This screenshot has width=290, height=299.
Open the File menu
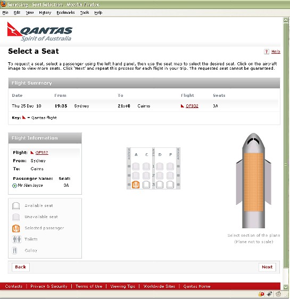point(5,13)
